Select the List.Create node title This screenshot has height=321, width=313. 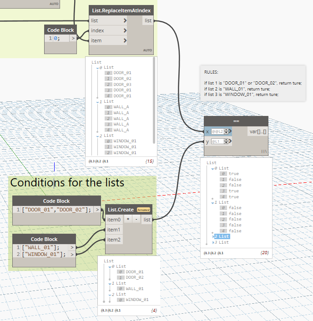[121, 210]
